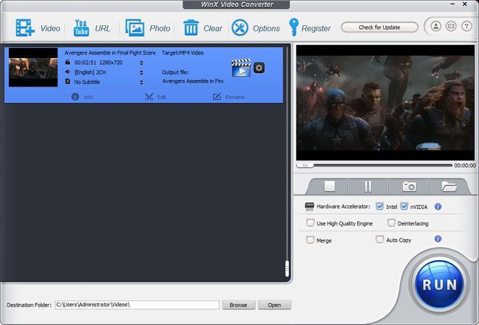Disable Intel hardware acceleration
The width and height of the screenshot is (479, 325).
pyautogui.click(x=380, y=206)
